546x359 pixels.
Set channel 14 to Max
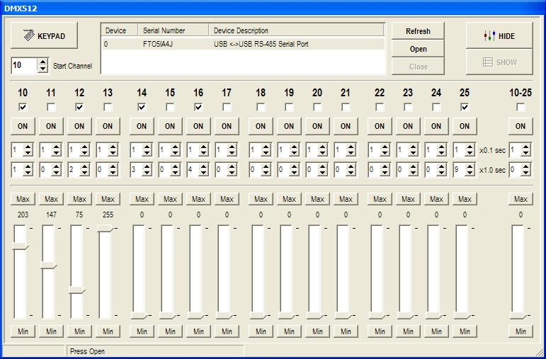(142, 199)
